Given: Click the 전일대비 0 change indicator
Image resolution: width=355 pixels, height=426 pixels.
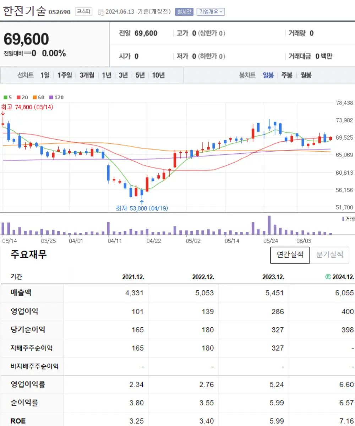Looking at the screenshot, I should click(x=20, y=54).
